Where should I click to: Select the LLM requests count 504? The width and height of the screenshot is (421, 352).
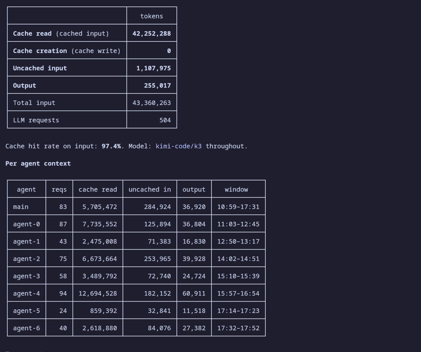[165, 120]
